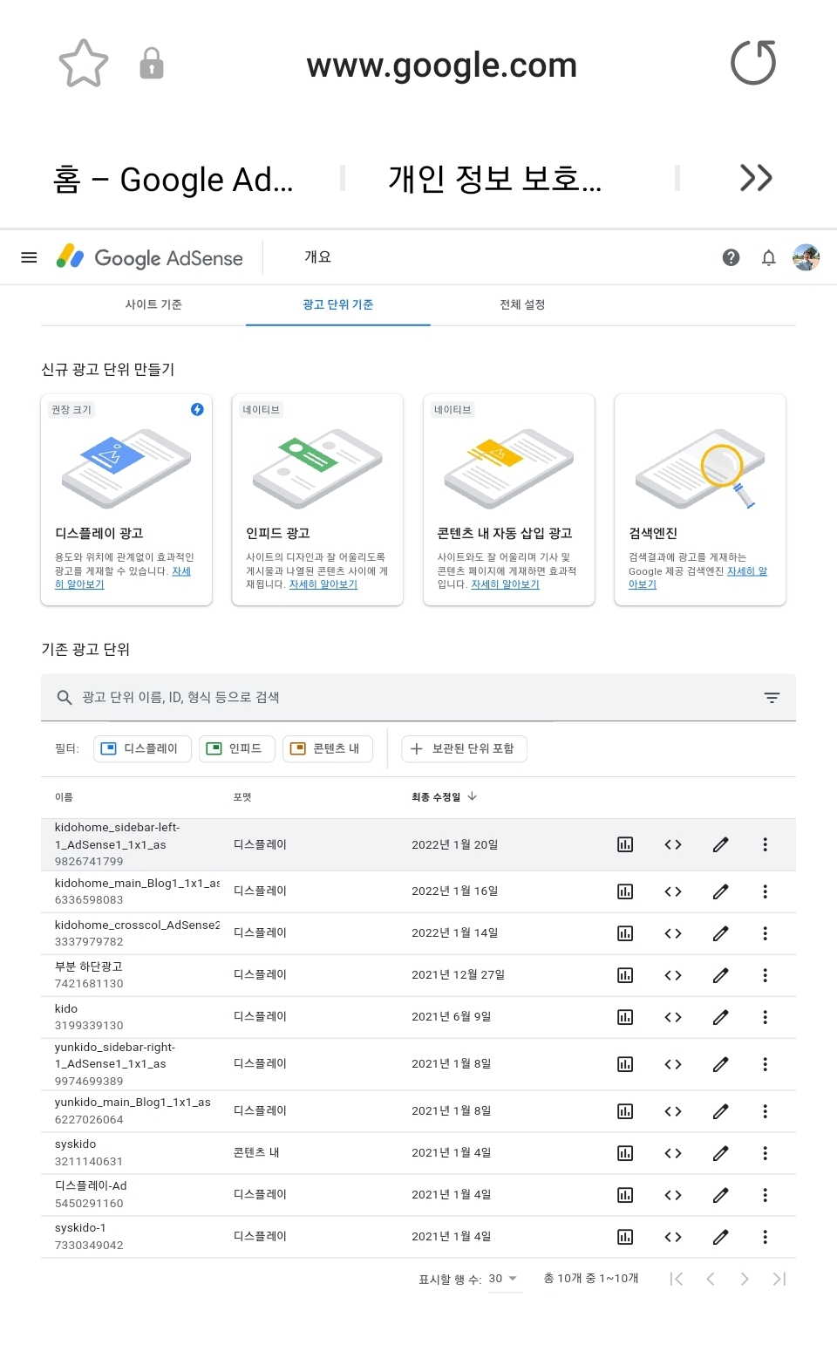This screenshot has width=837, height=1352.
Task: View report for kidohome_main_Blog1 ad unit
Action: [x=625, y=891]
